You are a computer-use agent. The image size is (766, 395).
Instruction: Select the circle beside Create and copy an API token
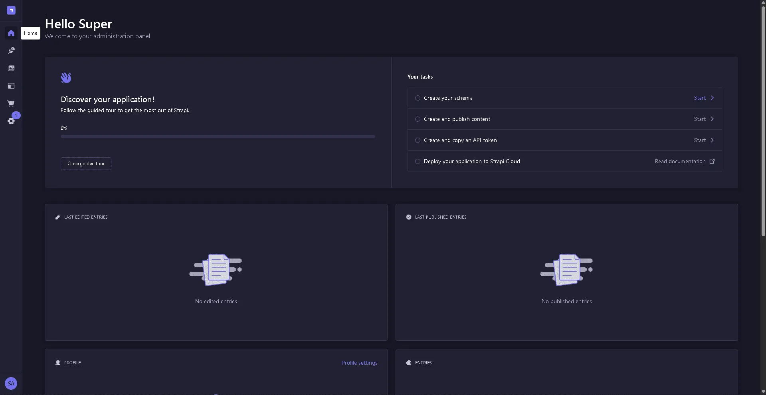click(x=418, y=140)
